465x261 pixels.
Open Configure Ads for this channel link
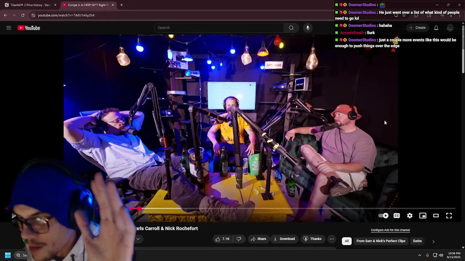pos(390,230)
